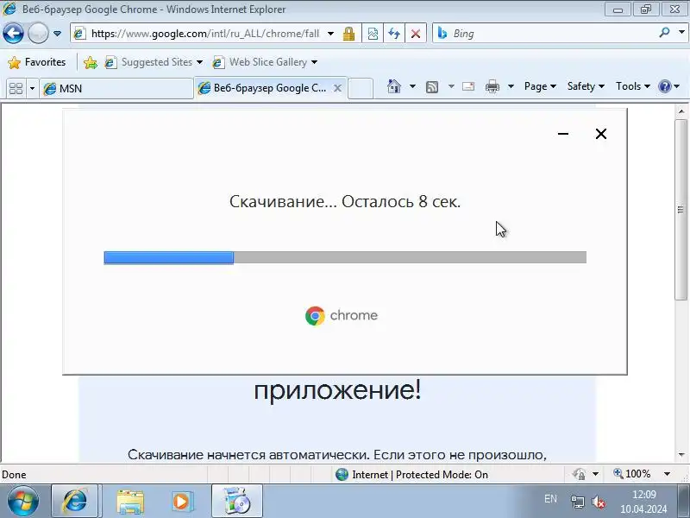Close the Google Chrome tab

tap(337, 88)
